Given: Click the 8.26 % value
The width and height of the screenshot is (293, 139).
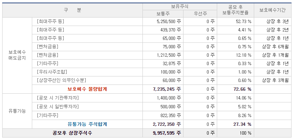Looking at the screenshot, I should (x=245, y=116).
